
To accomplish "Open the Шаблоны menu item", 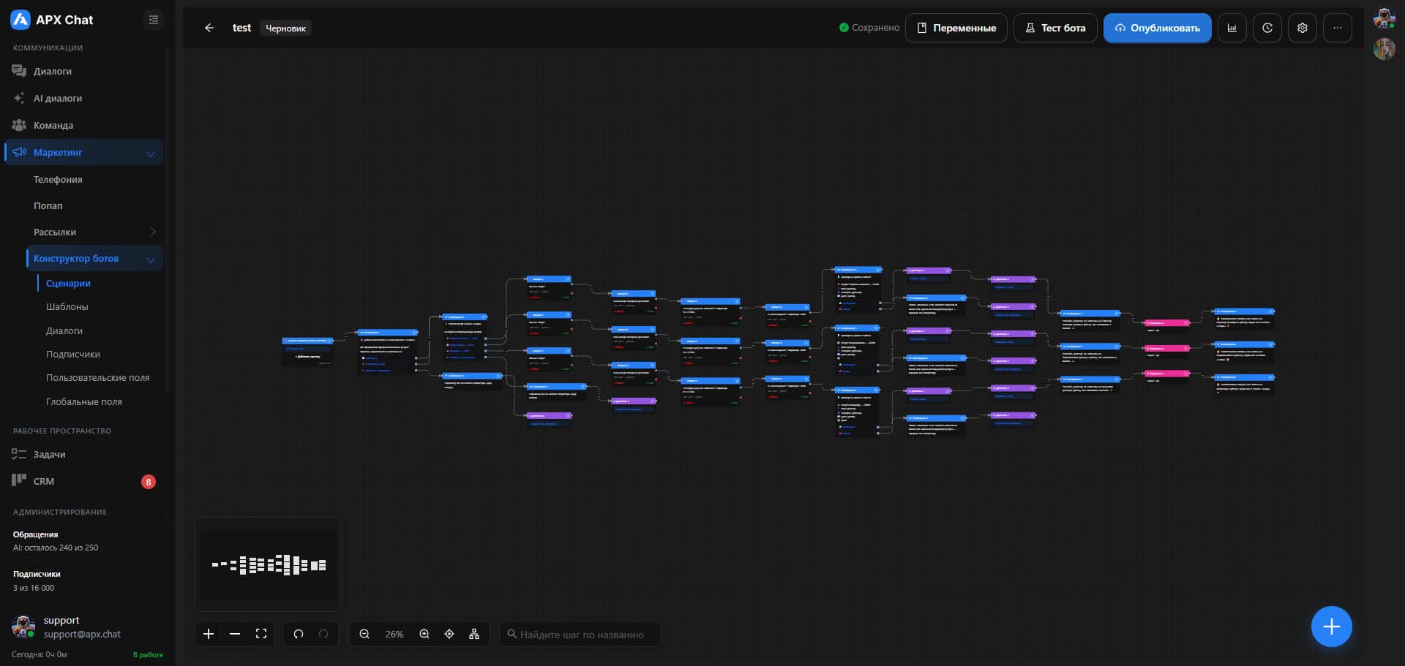I will coord(67,307).
